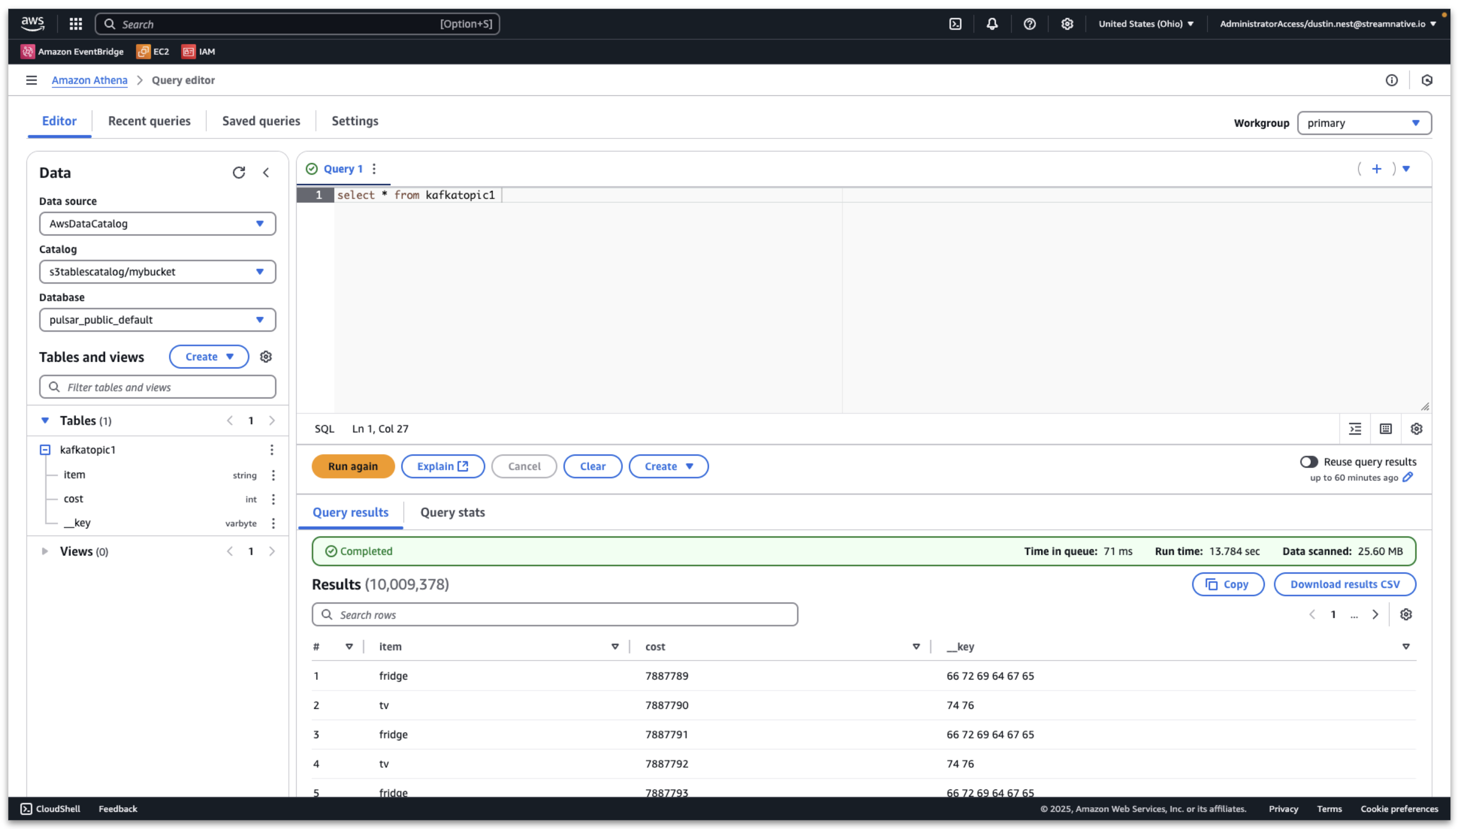Click Download results CSV
Screen dimensions: 1460x829
(x=1345, y=584)
